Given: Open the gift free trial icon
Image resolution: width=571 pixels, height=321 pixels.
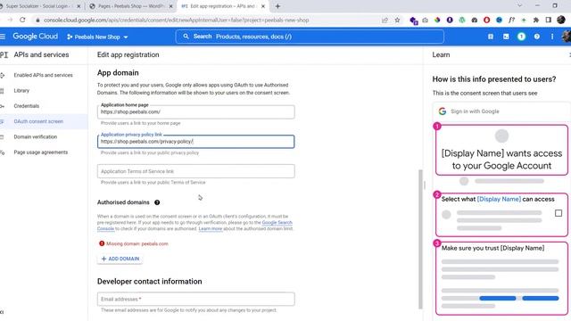Looking at the screenshot, I should (x=491, y=37).
